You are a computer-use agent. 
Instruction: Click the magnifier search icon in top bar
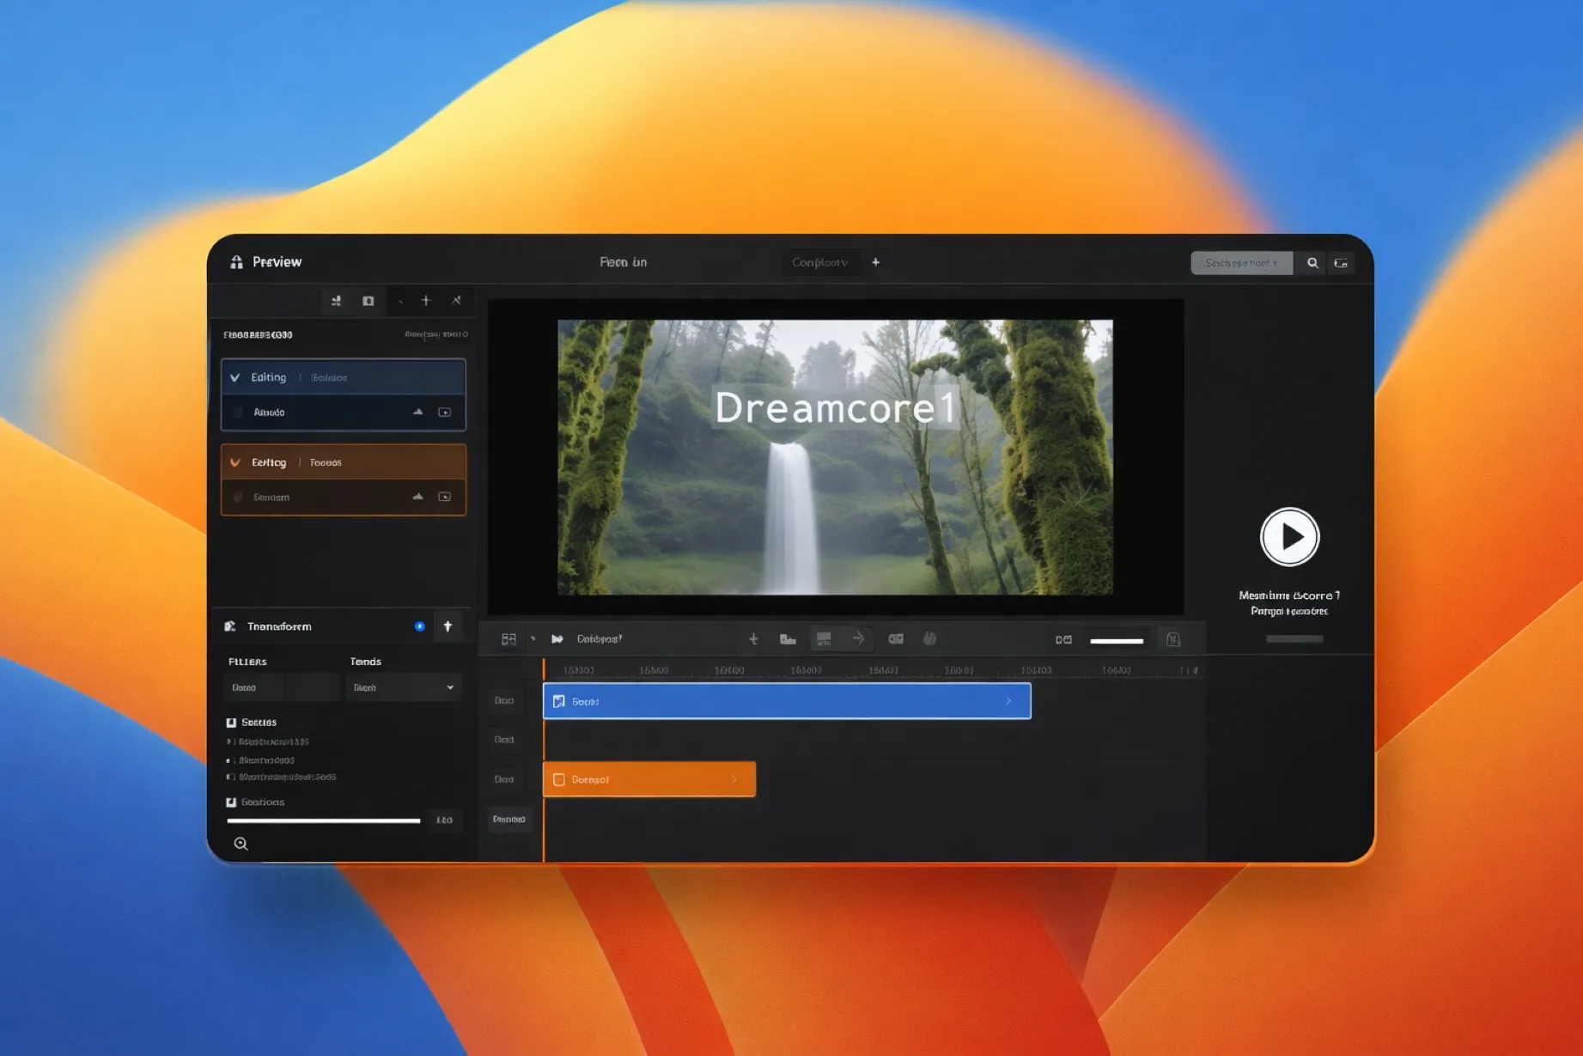coord(1312,263)
